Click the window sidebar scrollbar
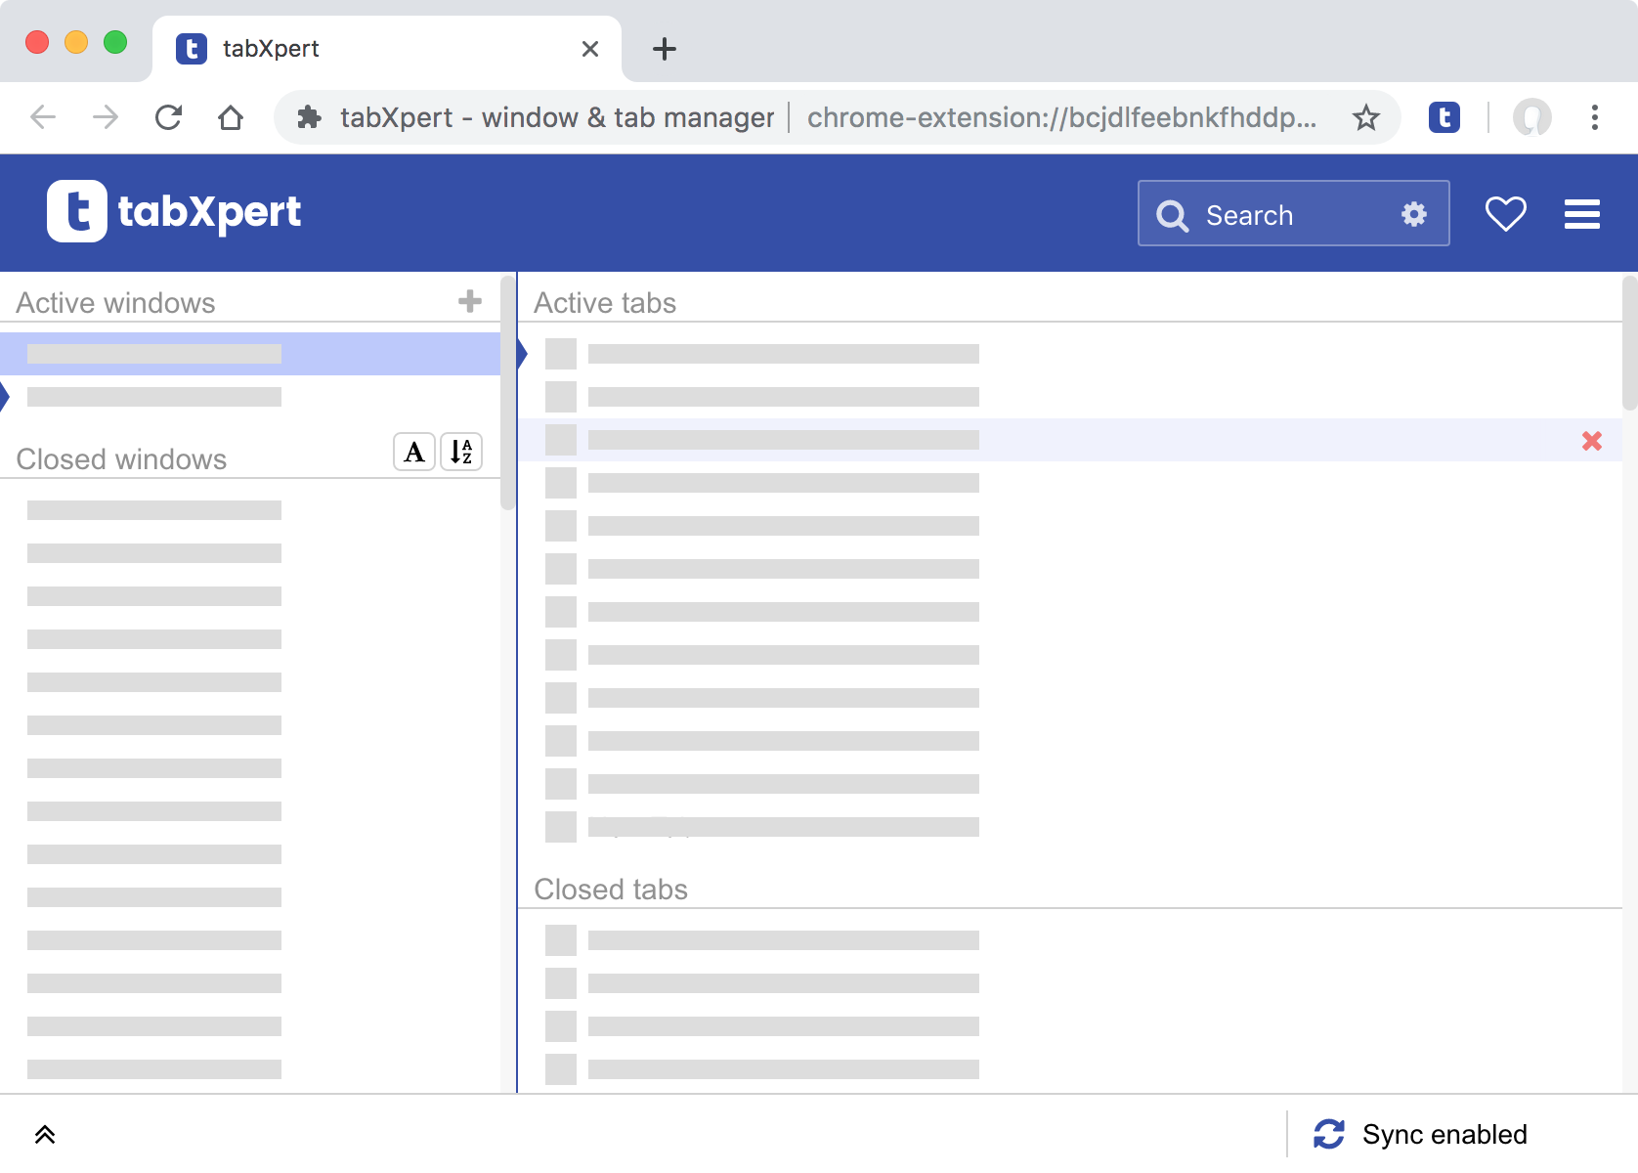 tap(507, 393)
